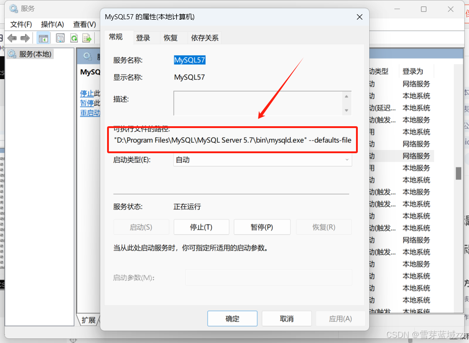Confirm with the 确定 button
The image size is (469, 343).
coord(232,319)
